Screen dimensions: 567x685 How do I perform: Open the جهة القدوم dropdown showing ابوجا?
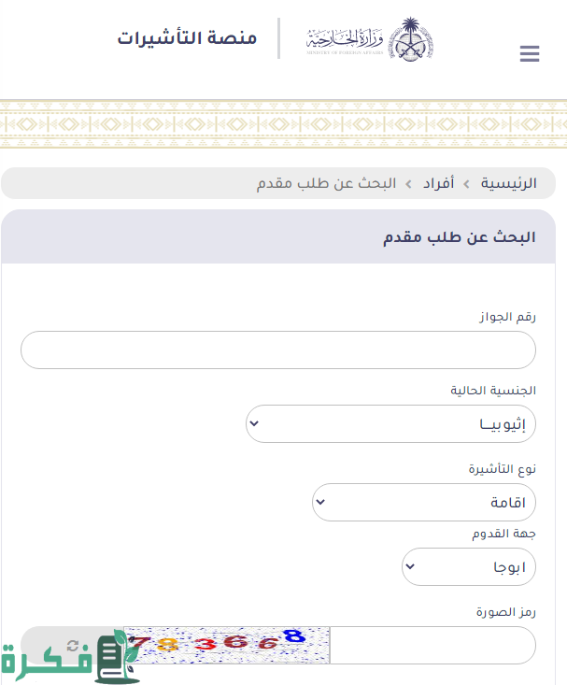point(468,566)
